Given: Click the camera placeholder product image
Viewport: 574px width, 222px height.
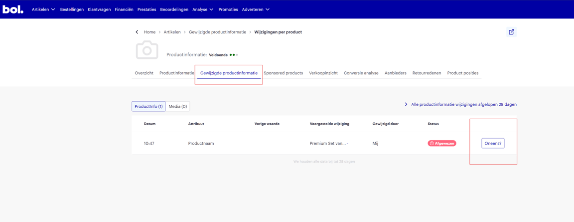Looking at the screenshot, I should click(147, 50).
